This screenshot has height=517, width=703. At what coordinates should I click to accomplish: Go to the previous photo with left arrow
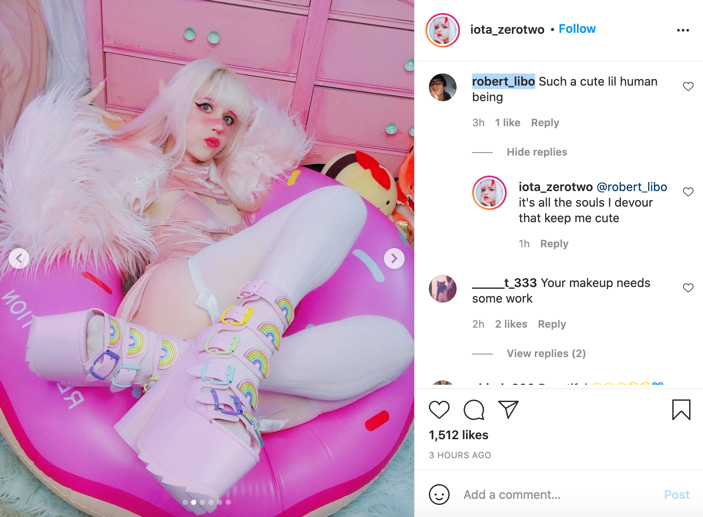tap(19, 258)
